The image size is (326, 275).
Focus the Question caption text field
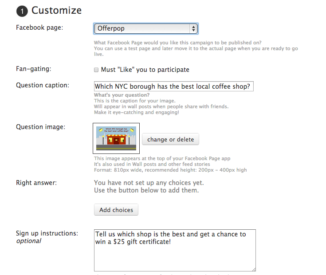tap(173, 86)
